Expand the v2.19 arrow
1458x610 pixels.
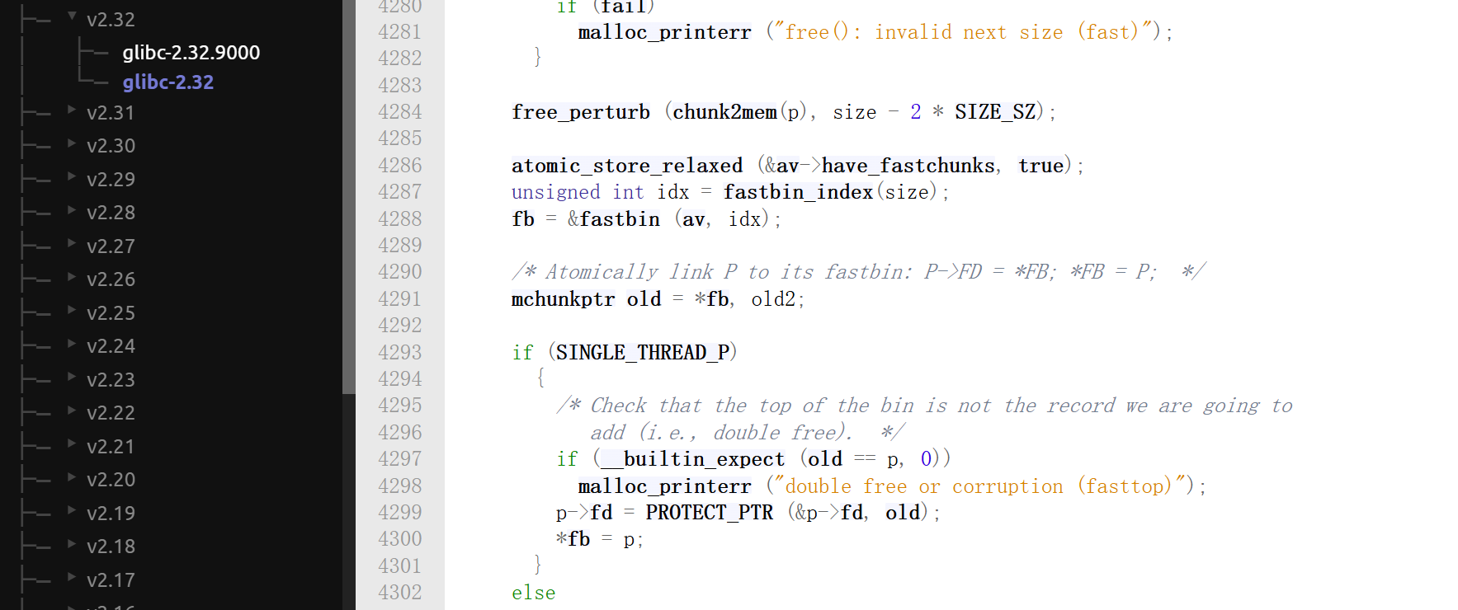(72, 510)
